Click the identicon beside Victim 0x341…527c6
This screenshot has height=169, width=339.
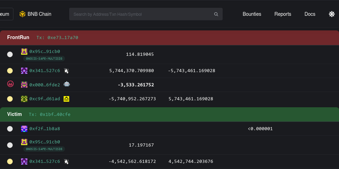[x=24, y=161]
